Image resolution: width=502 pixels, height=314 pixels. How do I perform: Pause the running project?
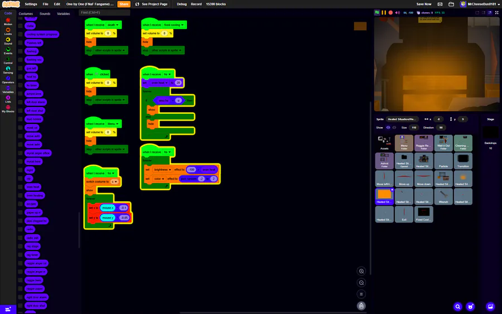(x=384, y=12)
